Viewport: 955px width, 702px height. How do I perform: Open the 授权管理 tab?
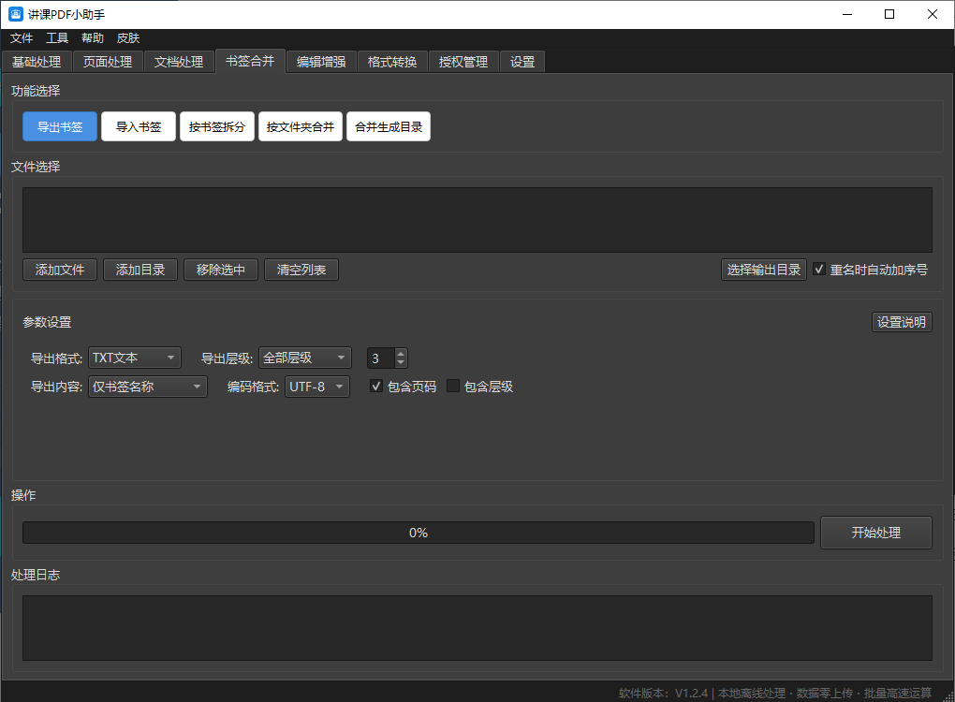(x=464, y=62)
